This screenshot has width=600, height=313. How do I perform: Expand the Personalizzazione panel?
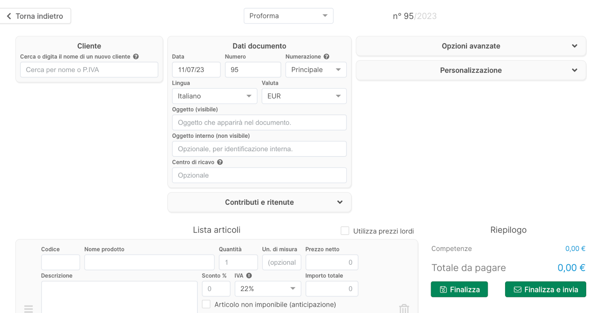click(471, 70)
